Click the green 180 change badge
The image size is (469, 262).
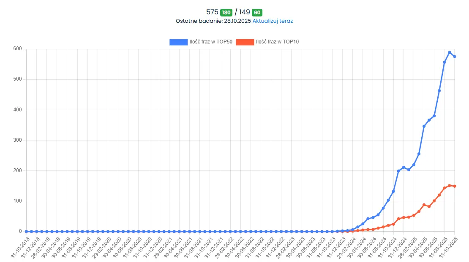pos(226,12)
